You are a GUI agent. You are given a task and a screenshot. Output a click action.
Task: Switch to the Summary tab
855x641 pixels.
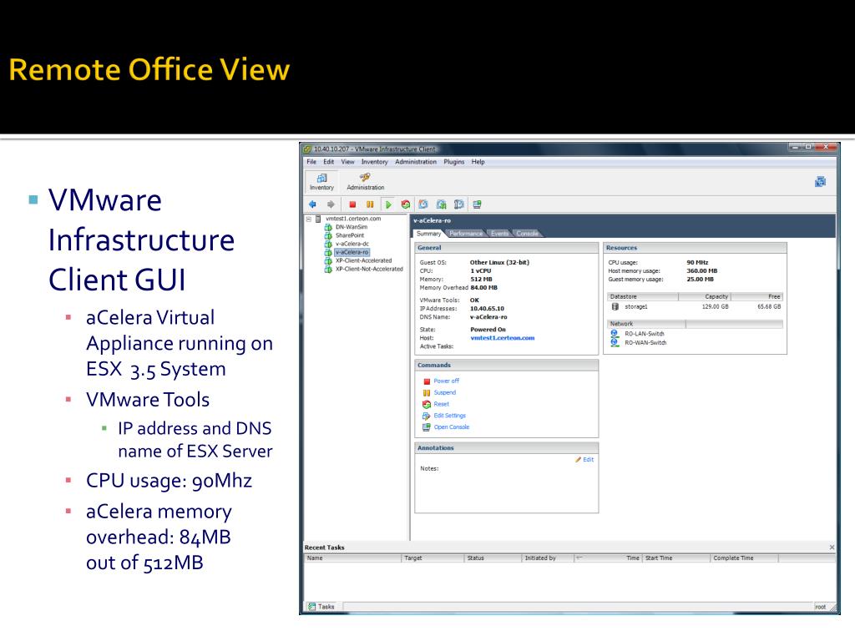coord(428,234)
